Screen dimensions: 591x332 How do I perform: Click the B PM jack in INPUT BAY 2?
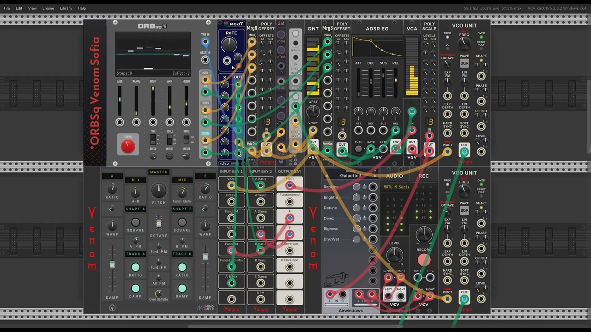click(x=260, y=300)
